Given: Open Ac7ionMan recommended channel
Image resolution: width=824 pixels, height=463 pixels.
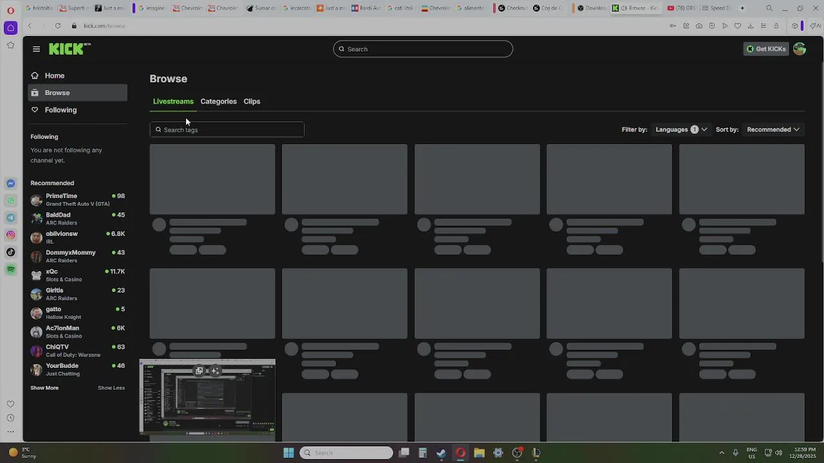Looking at the screenshot, I should pos(77,332).
